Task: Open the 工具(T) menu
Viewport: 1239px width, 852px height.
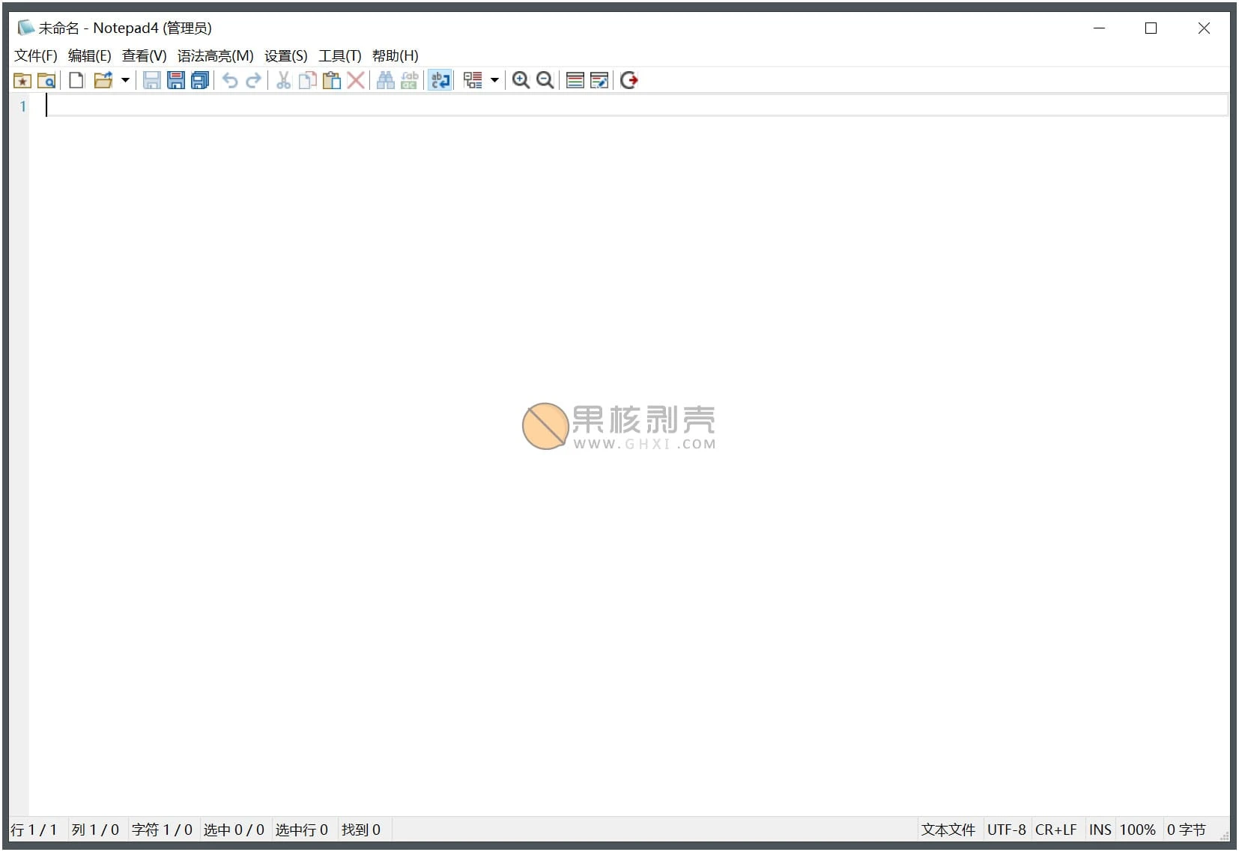Action: [340, 55]
